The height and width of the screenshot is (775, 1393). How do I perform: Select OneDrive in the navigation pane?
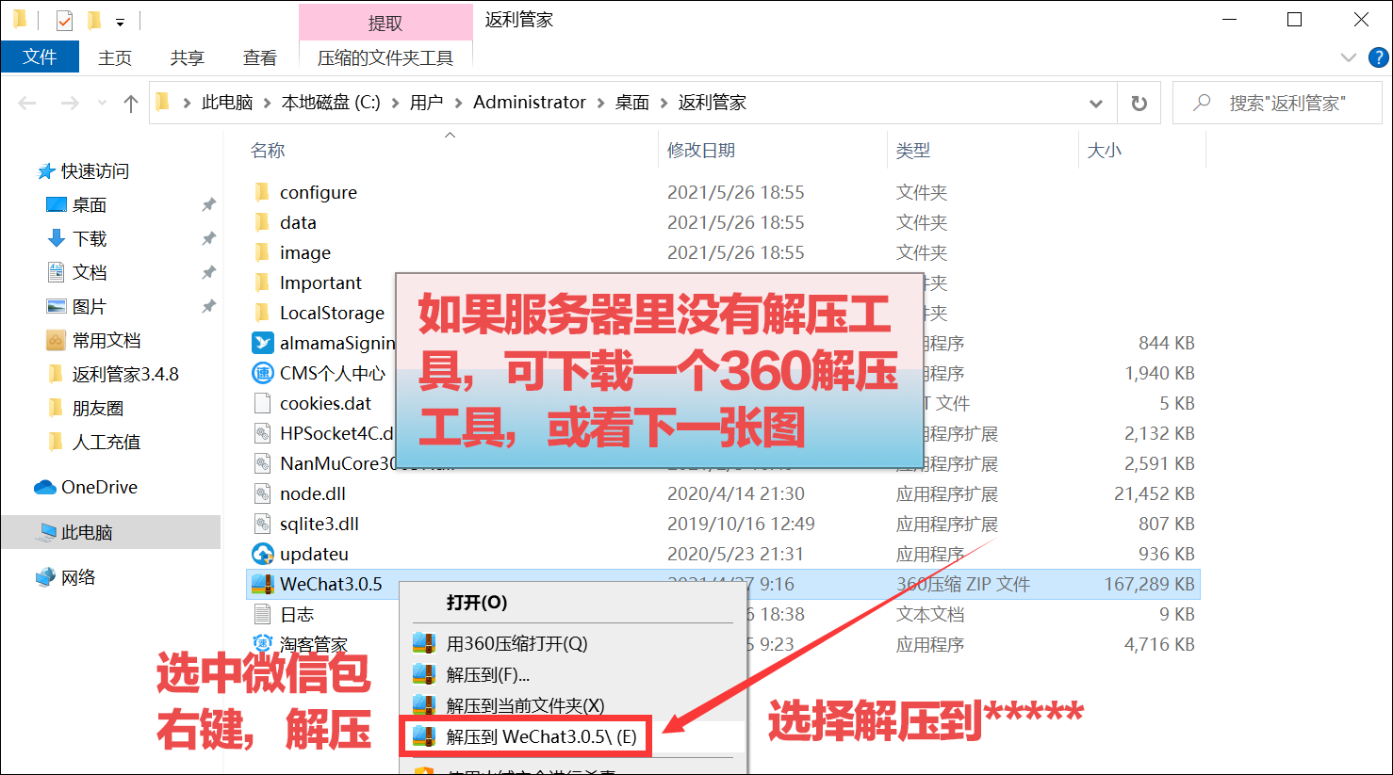[x=99, y=488]
